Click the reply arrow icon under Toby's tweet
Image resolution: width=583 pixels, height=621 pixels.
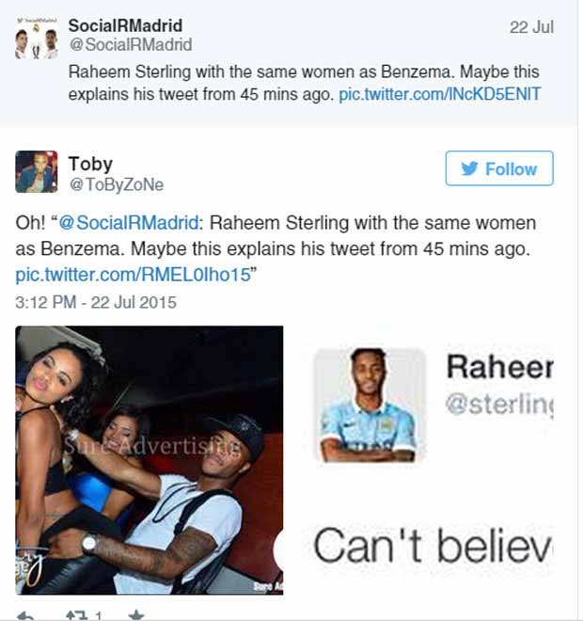point(25,615)
